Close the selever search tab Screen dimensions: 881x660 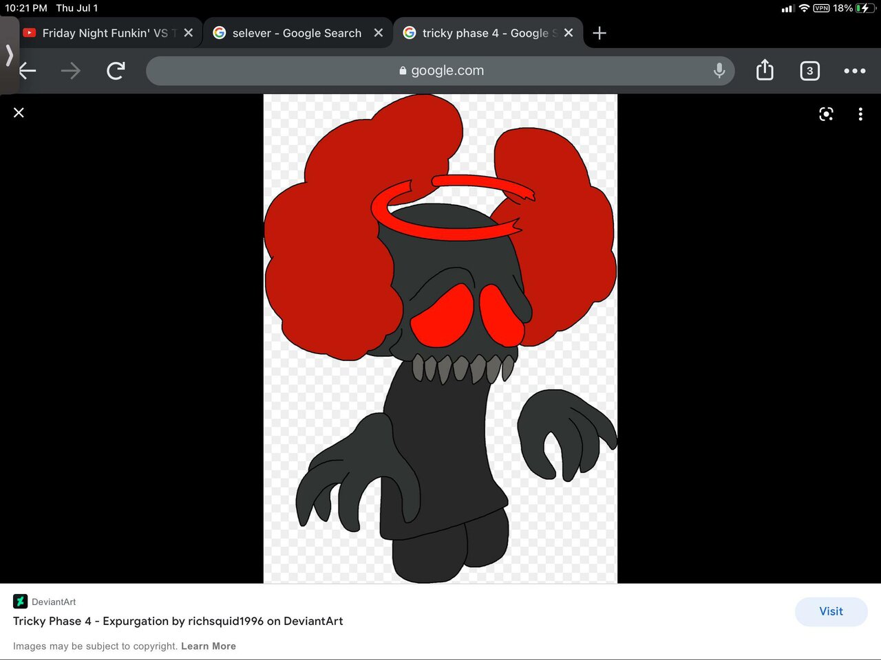378,32
